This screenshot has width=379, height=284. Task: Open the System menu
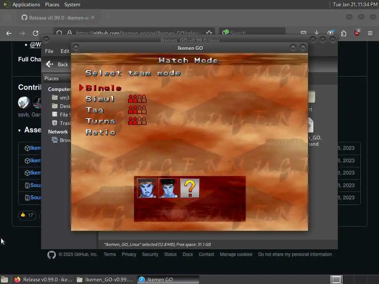72,4
